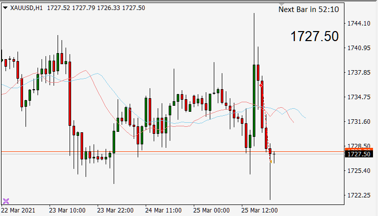The image size is (378, 216).
Task: Select the XAUUSD,H1 symbol title text
Action: coord(27,8)
